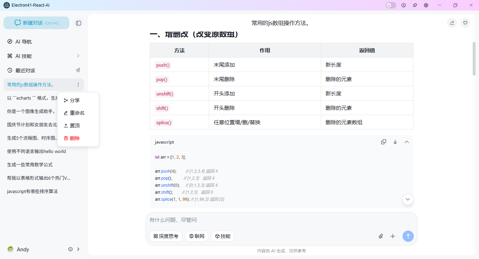Clear recent chats with the broom icon
This screenshot has width=479, height=259.
click(x=78, y=70)
